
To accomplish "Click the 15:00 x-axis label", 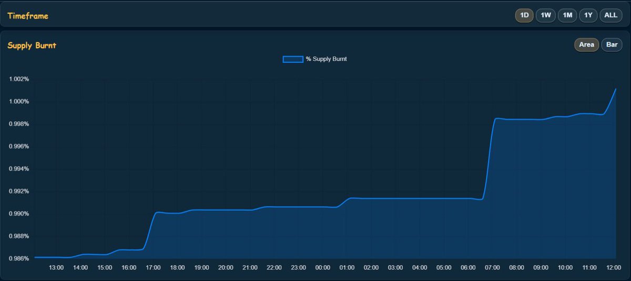I will tap(105, 268).
